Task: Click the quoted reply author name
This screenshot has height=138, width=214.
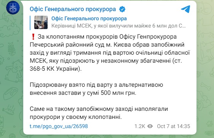Action: [89, 19]
